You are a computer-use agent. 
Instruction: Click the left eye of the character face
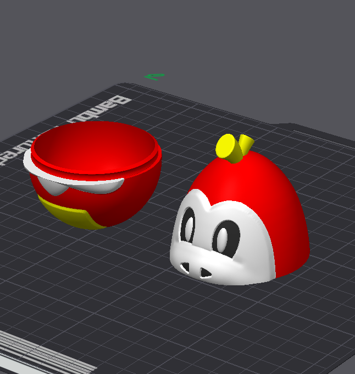[x=188, y=226]
